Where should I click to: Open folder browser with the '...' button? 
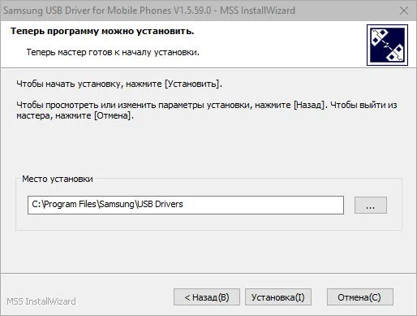point(371,205)
